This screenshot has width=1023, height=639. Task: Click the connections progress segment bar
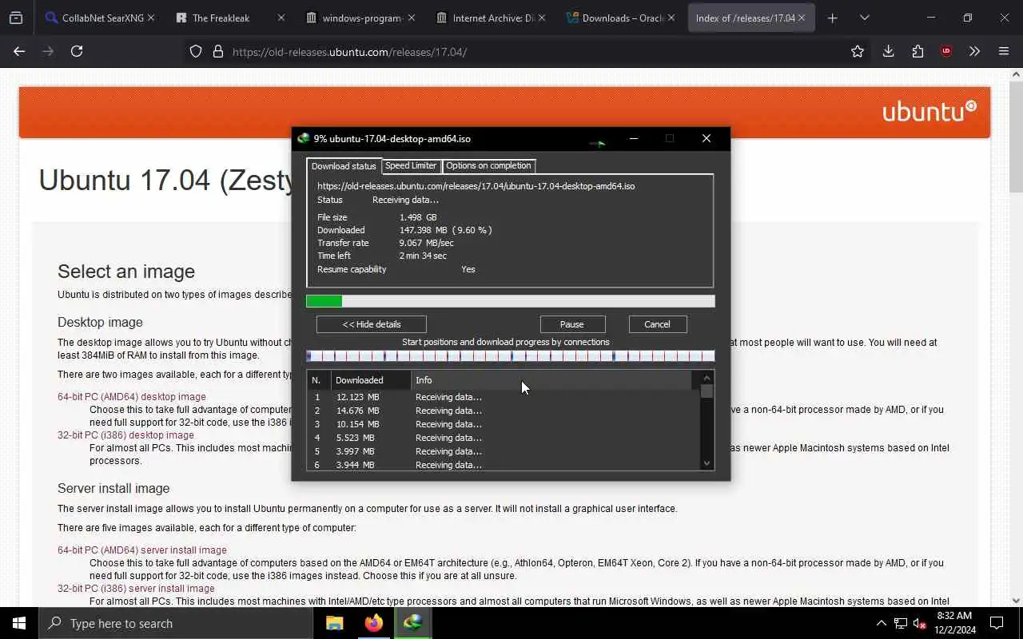(510, 356)
